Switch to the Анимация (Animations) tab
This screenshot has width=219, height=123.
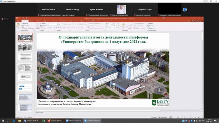tap(55, 21)
